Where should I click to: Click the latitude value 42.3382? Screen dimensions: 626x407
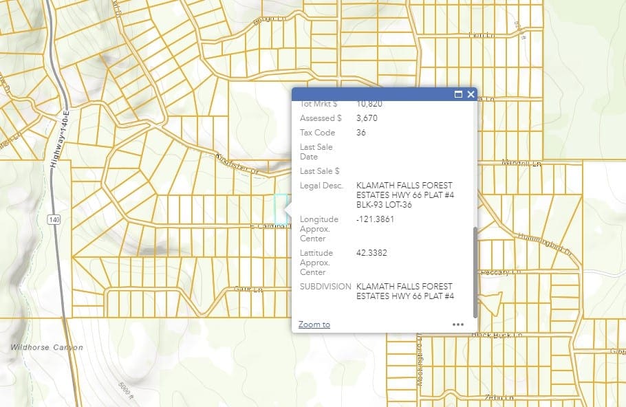coord(371,253)
